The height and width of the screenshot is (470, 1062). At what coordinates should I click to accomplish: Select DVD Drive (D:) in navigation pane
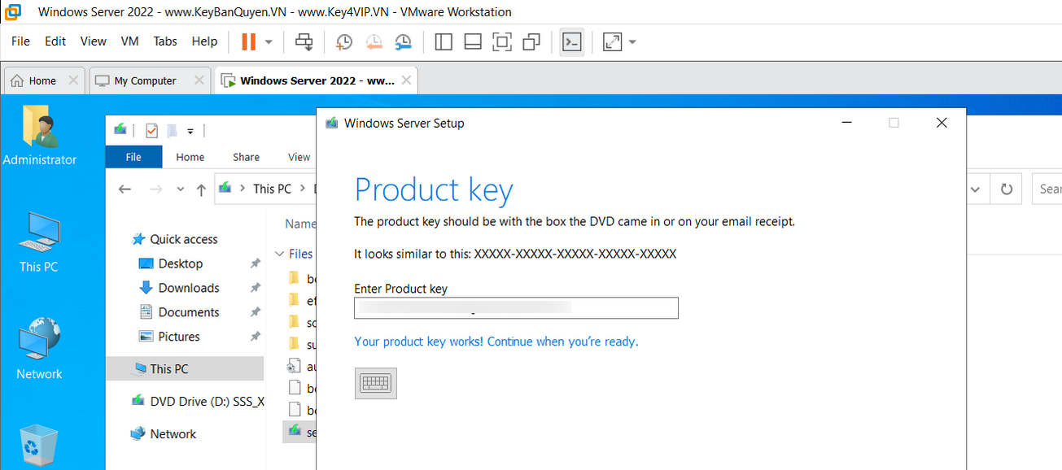coord(198,402)
